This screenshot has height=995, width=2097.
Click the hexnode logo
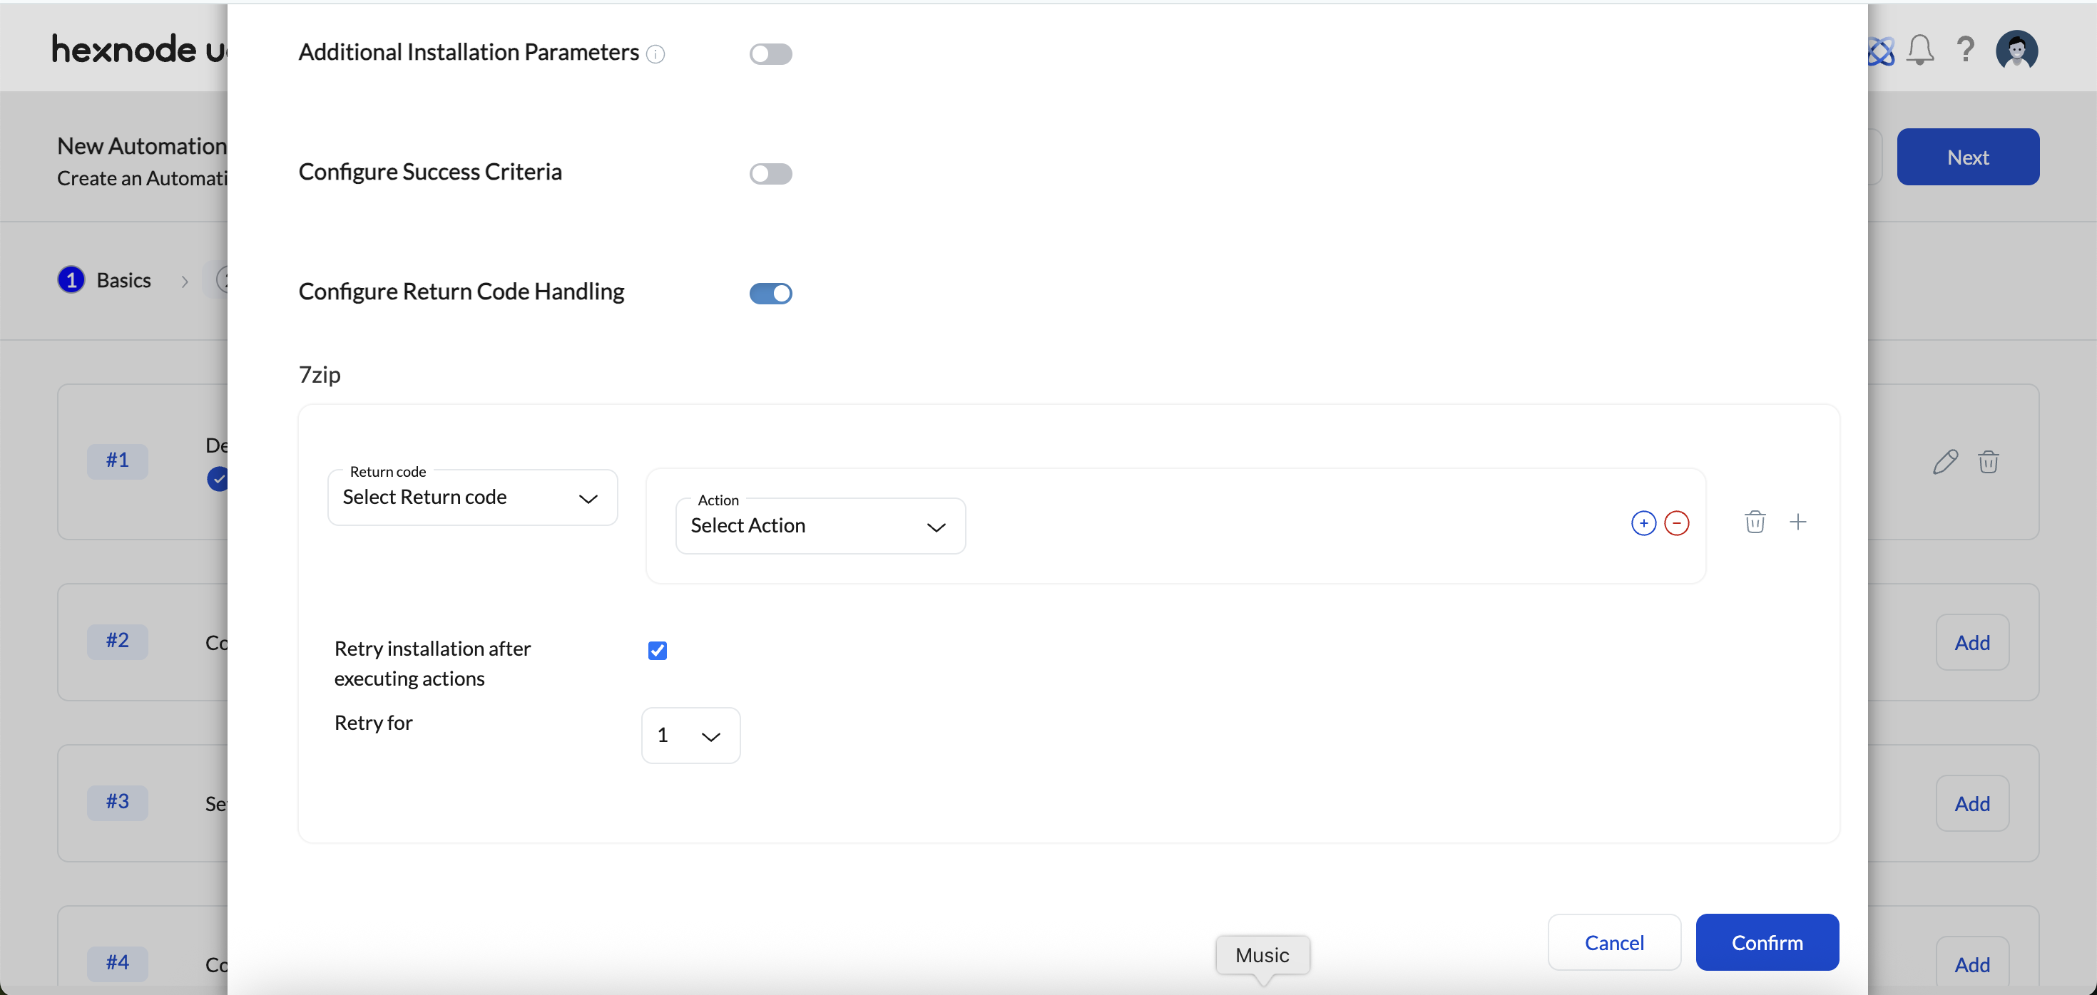point(139,50)
